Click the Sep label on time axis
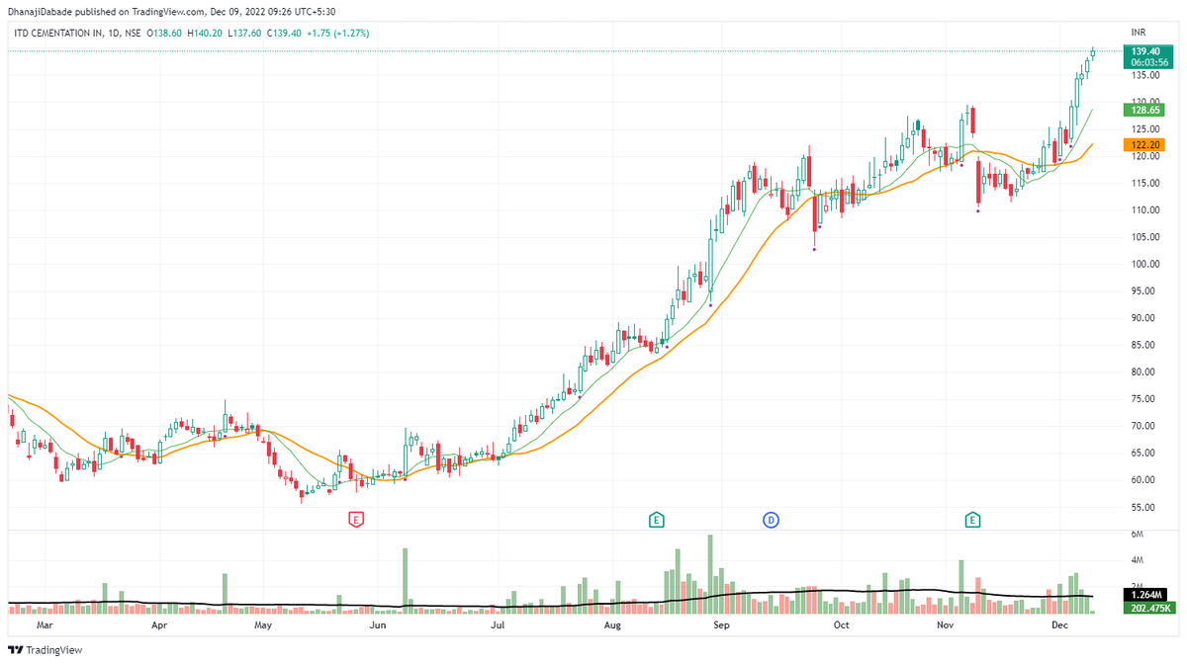This screenshot has width=1187, height=664. [721, 625]
